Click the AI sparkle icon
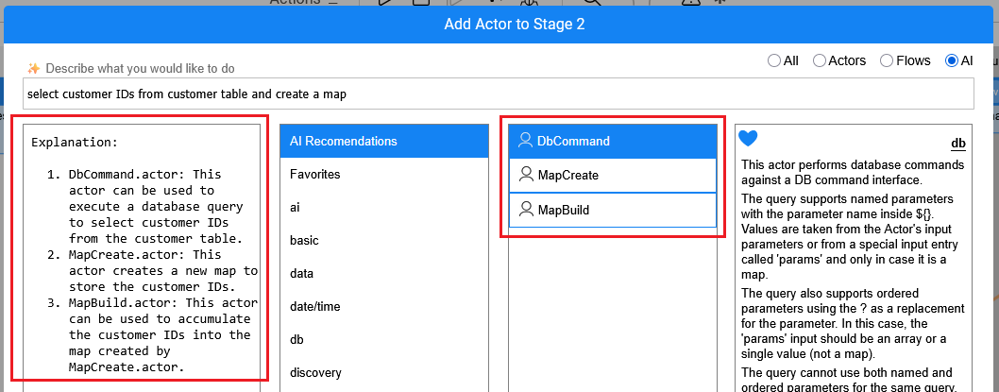Image resolution: width=999 pixels, height=392 pixels. (34, 68)
